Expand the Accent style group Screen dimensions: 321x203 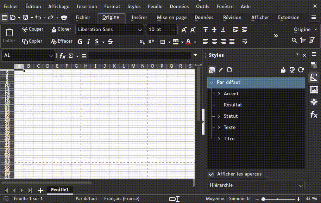(x=219, y=94)
